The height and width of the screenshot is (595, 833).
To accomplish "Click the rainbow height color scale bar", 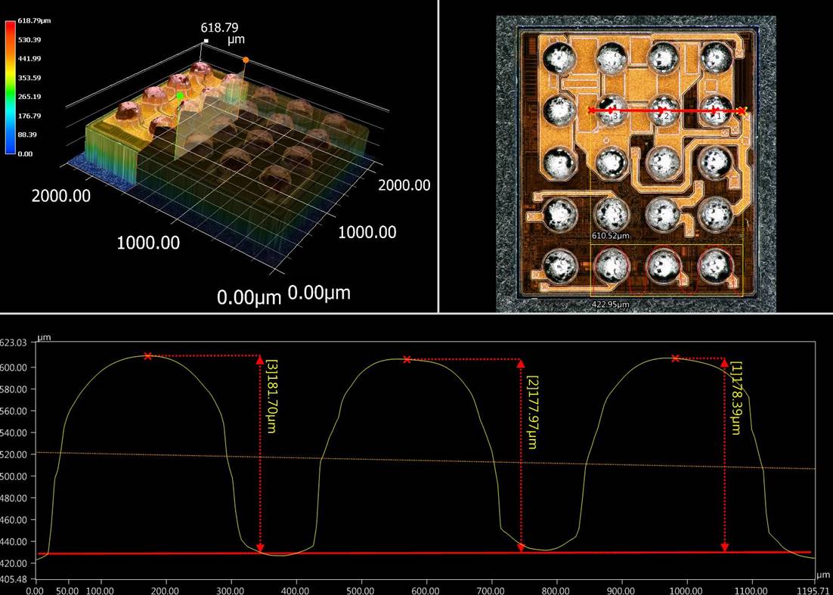I will pyautogui.click(x=11, y=87).
